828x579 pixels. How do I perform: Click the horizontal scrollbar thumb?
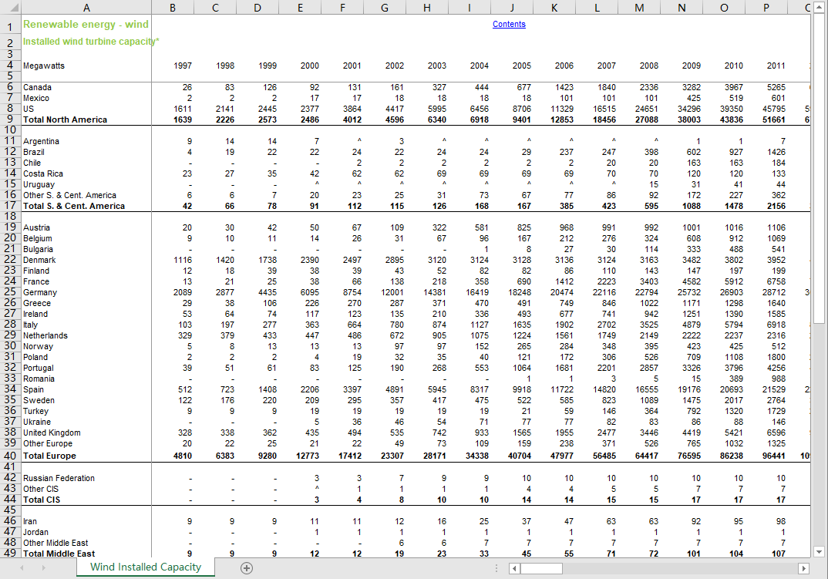click(x=541, y=568)
